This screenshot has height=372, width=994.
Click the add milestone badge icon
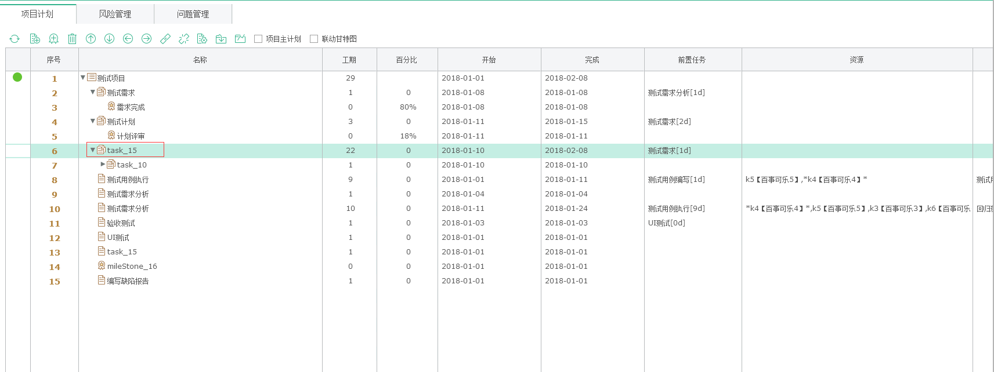(x=53, y=39)
